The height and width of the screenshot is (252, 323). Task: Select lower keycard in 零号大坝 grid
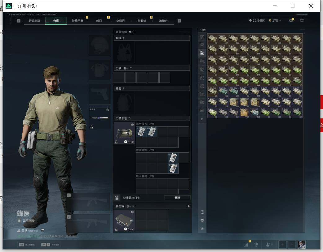(173, 168)
